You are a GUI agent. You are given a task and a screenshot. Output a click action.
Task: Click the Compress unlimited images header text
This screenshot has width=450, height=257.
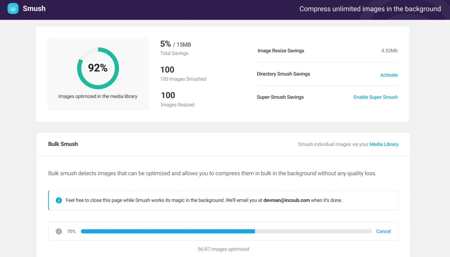click(x=370, y=9)
